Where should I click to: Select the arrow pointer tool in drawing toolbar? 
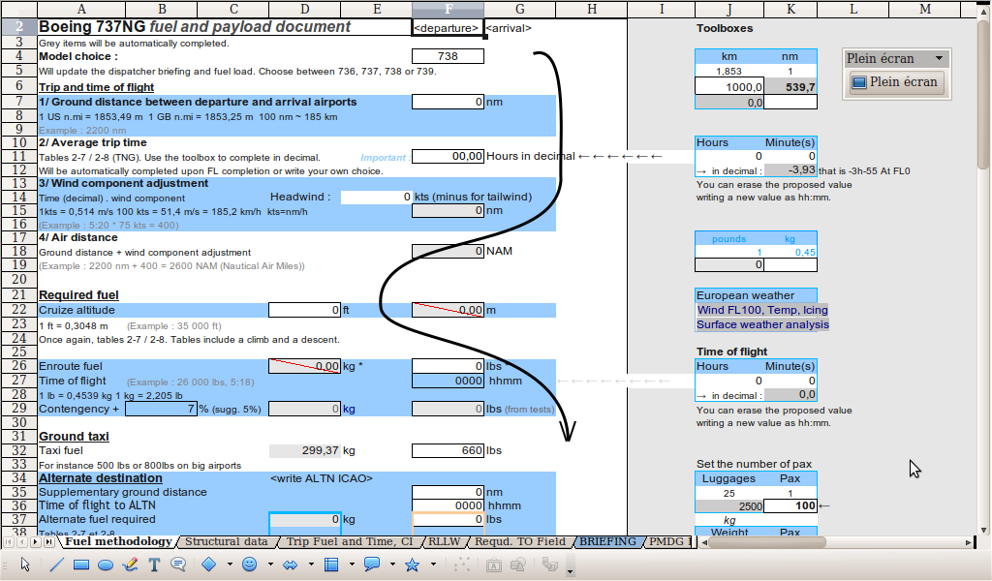24,565
